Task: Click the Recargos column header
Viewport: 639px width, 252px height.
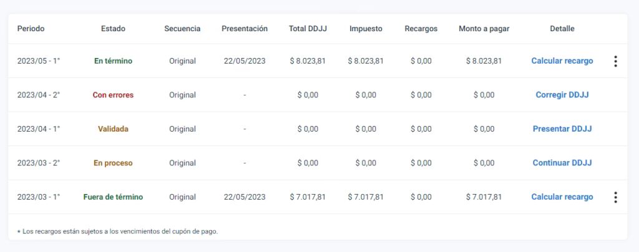Action: 421,29
